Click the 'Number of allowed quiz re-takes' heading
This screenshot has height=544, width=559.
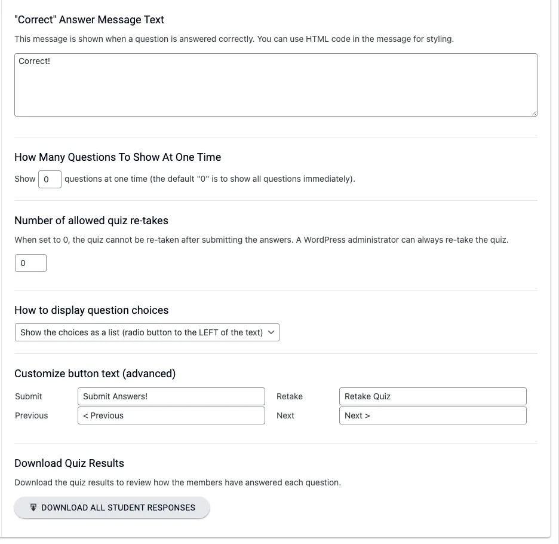pyautogui.click(x=91, y=220)
